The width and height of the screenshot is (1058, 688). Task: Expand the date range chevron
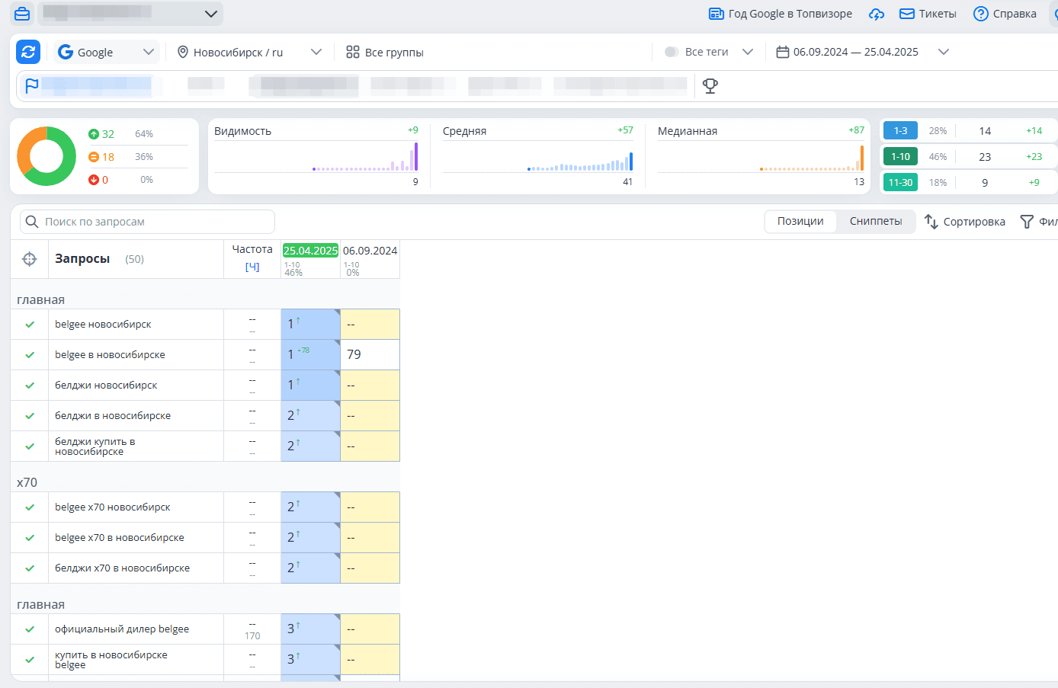(944, 52)
